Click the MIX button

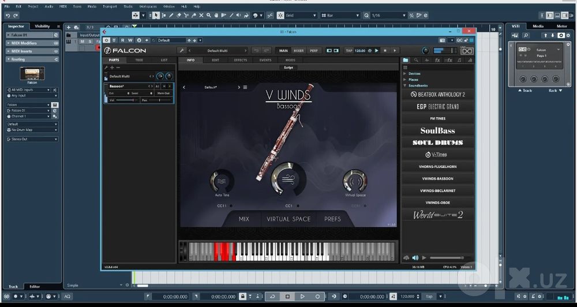click(244, 219)
